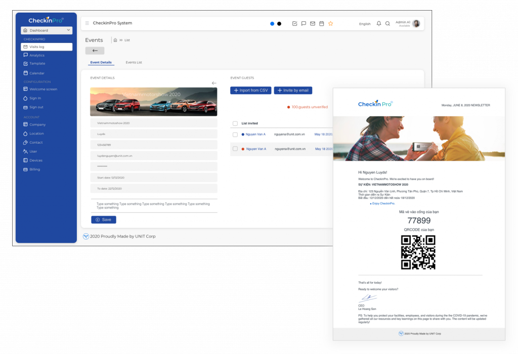The width and height of the screenshot is (518, 354).
Task: Open Sign in configuration
Action: [32, 98]
